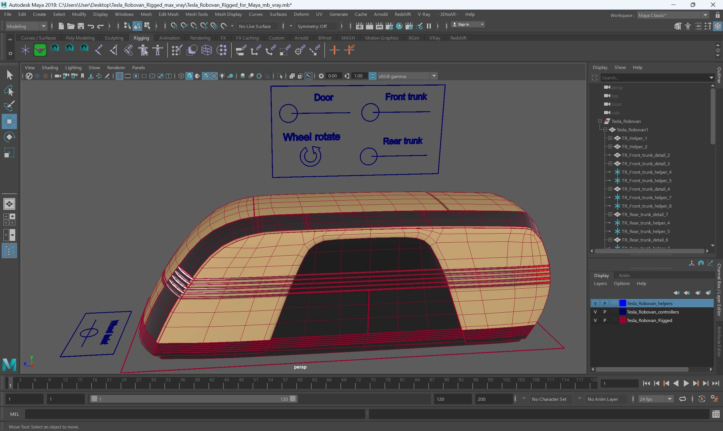Open the layer editor Options menu
This screenshot has width=723, height=431.
click(x=622, y=284)
